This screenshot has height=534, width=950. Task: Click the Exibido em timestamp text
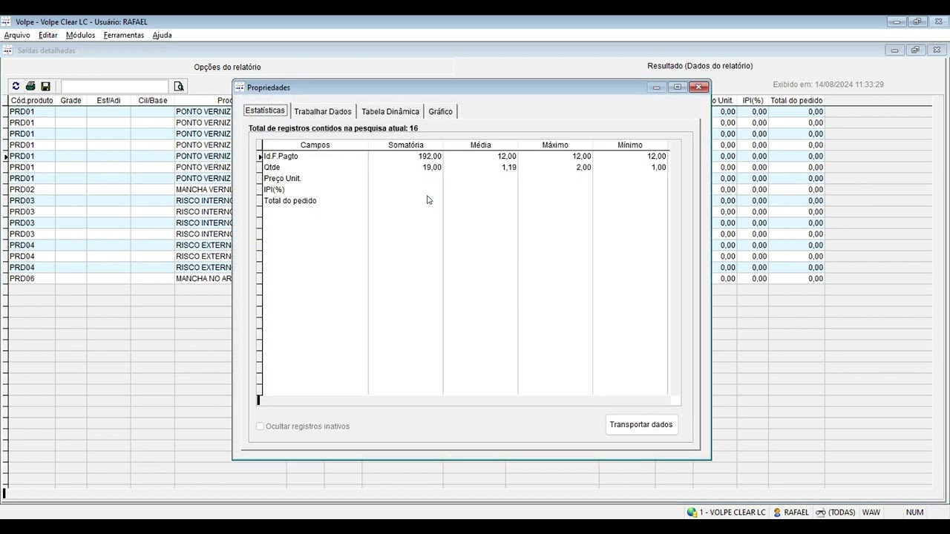pos(828,85)
